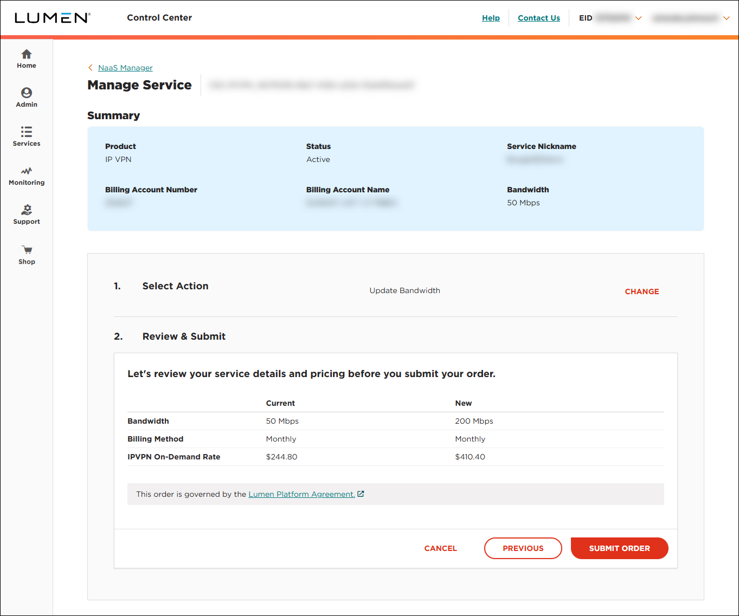Viewport: 739px width, 616px height.
Task: Click the 'Service Nickname' label
Action: tap(542, 146)
